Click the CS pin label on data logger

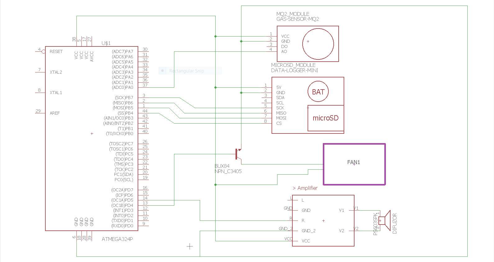point(279,123)
